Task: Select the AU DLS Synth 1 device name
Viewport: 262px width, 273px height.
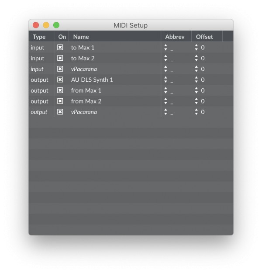Action: [x=92, y=80]
